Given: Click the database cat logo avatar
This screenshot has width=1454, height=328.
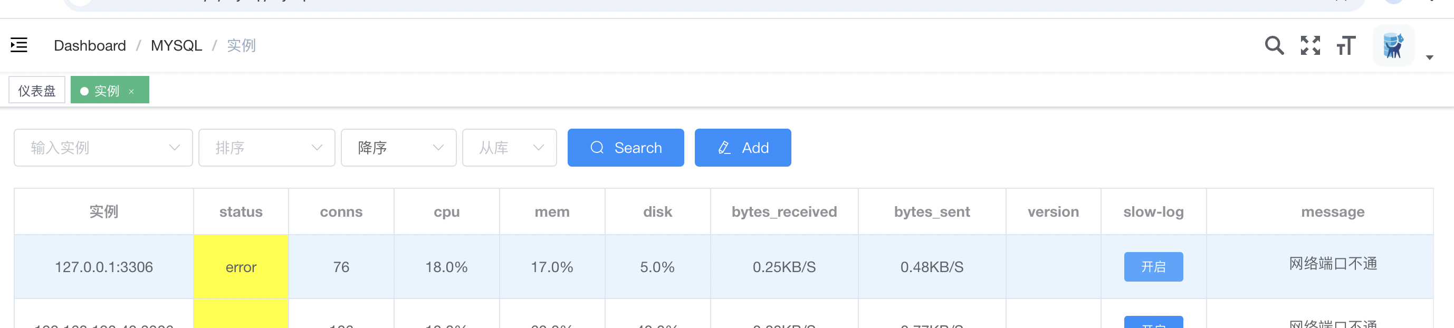Looking at the screenshot, I should pos(1393,45).
